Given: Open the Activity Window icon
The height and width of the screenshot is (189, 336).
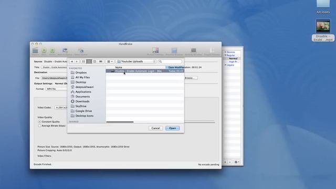Looking at the screenshot, I should tap(194, 50).
